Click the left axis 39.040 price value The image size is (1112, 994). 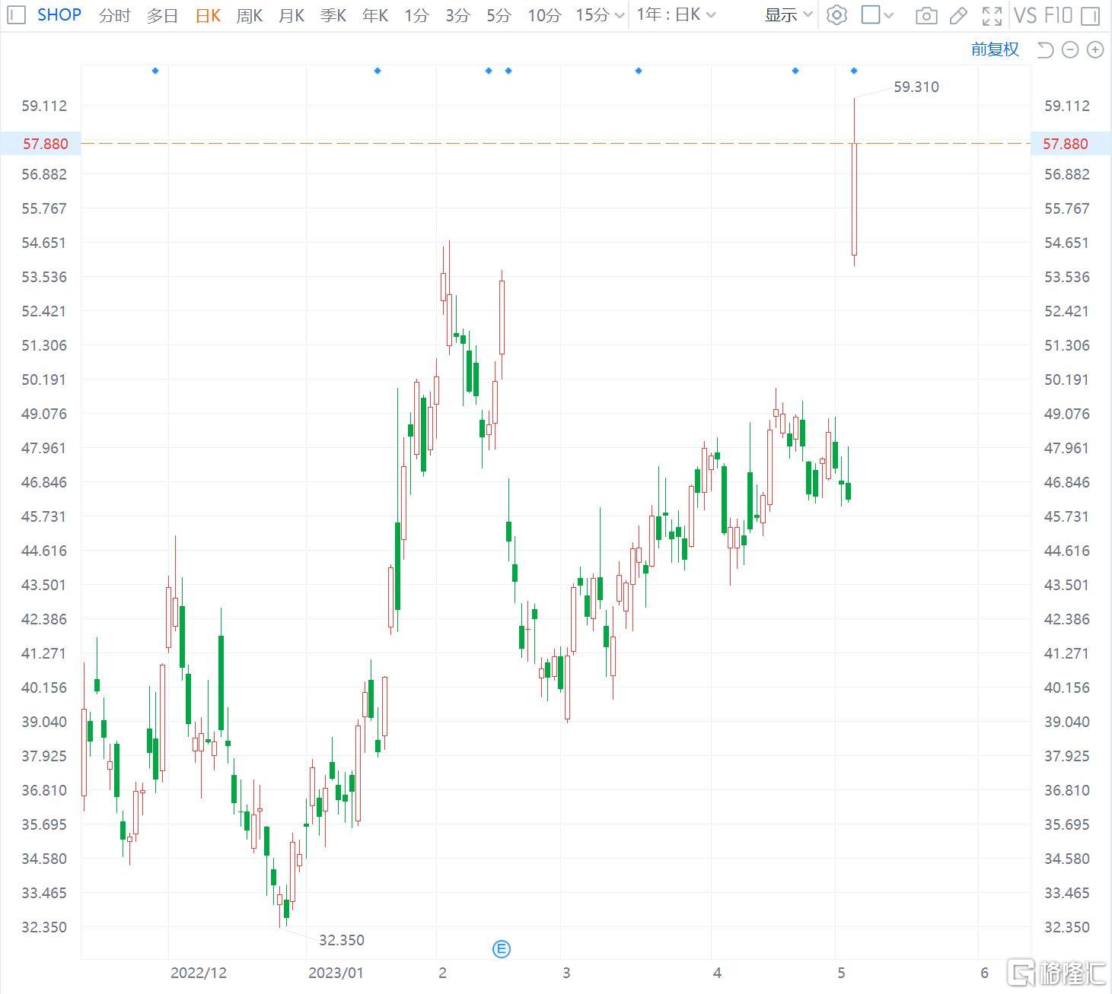[44, 722]
